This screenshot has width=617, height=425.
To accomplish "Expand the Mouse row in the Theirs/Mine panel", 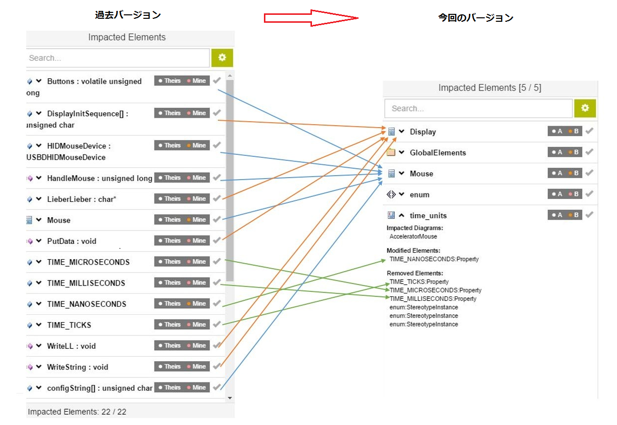I will [x=39, y=220].
